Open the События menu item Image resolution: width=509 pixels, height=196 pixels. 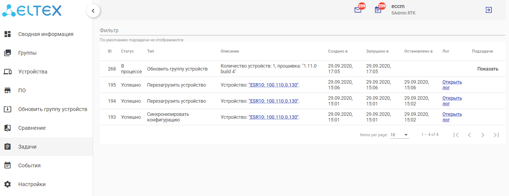[x=29, y=165]
